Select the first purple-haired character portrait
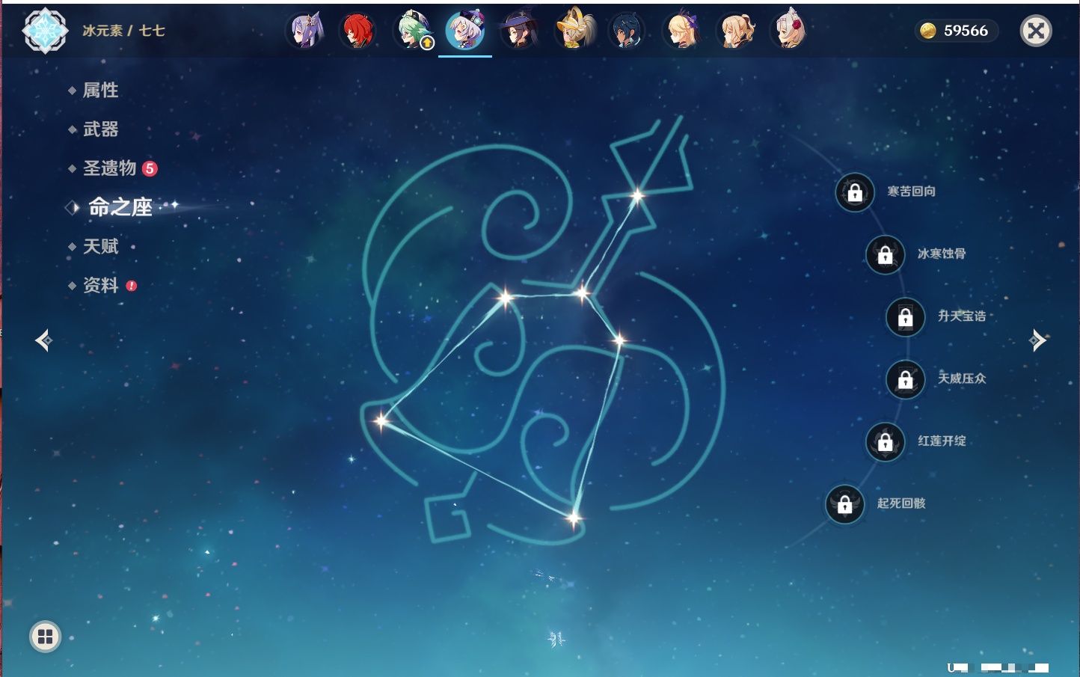This screenshot has width=1080, height=677. pyautogui.click(x=304, y=31)
